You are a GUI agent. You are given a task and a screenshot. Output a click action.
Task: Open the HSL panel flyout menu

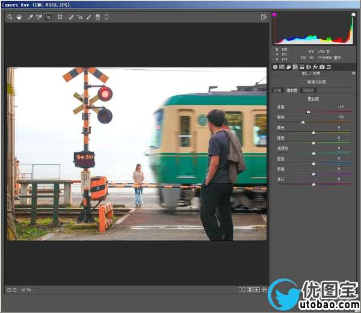(353, 73)
